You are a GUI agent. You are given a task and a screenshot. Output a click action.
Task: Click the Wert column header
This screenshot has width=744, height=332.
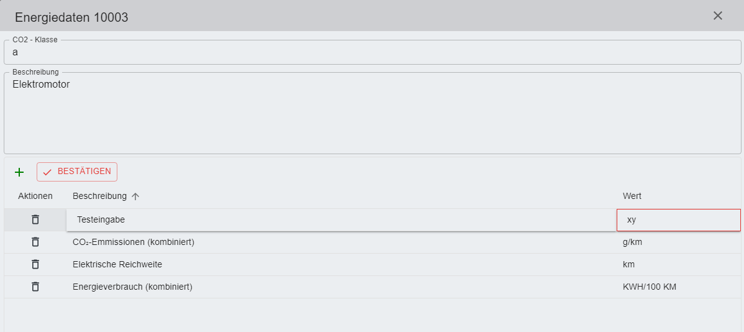pos(632,196)
